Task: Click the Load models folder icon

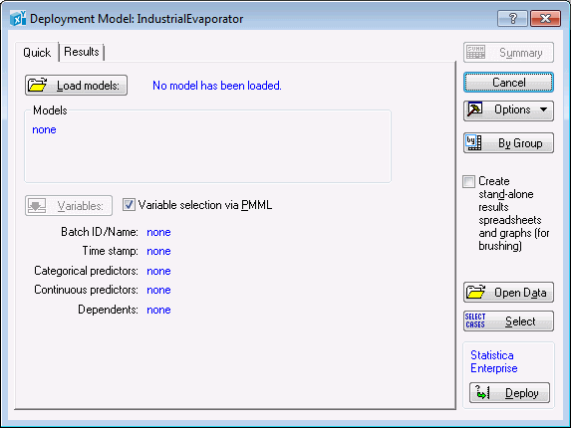Action: (x=38, y=85)
